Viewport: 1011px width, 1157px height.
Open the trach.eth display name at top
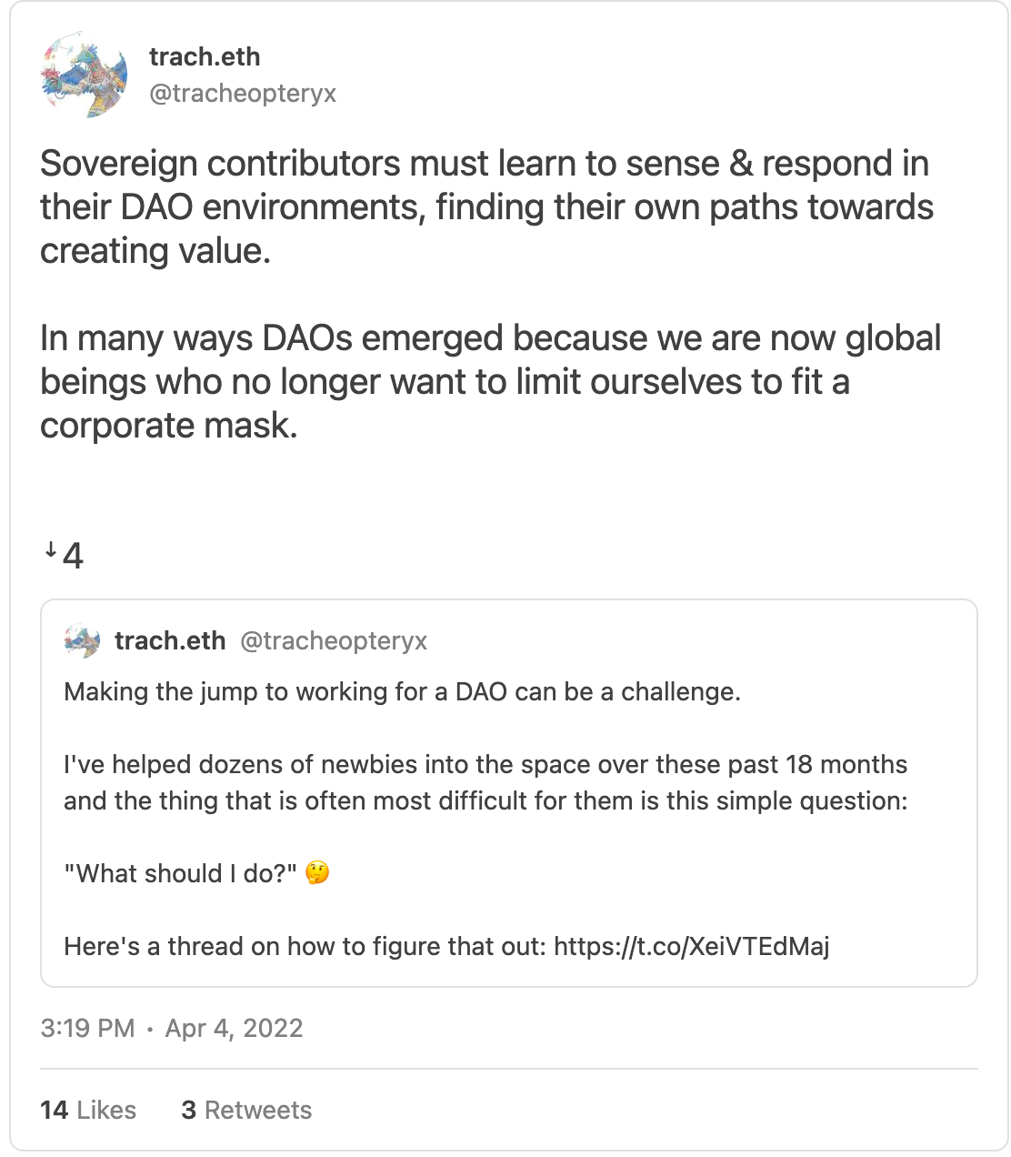coord(205,56)
